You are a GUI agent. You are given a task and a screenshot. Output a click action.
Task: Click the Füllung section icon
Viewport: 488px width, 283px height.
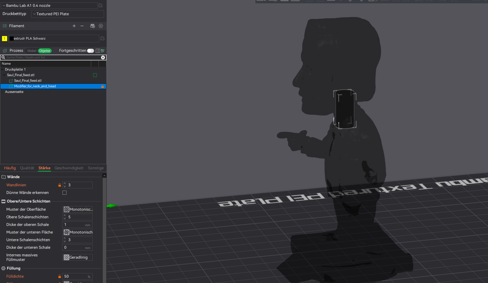click(4, 268)
